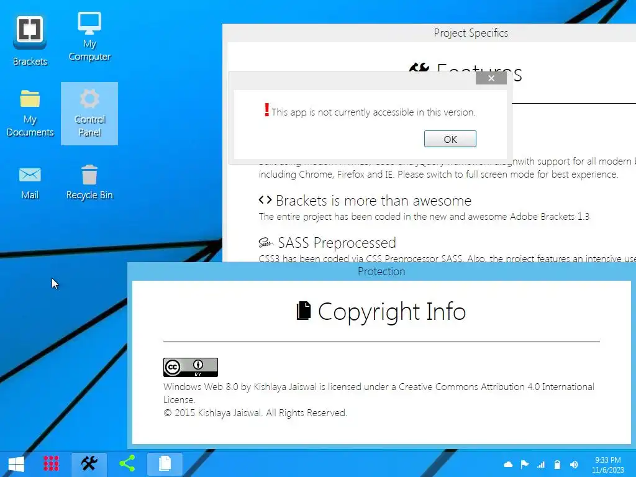Viewport: 636px width, 477px height.
Task: Open the Mail desktop icon
Action: click(x=30, y=183)
